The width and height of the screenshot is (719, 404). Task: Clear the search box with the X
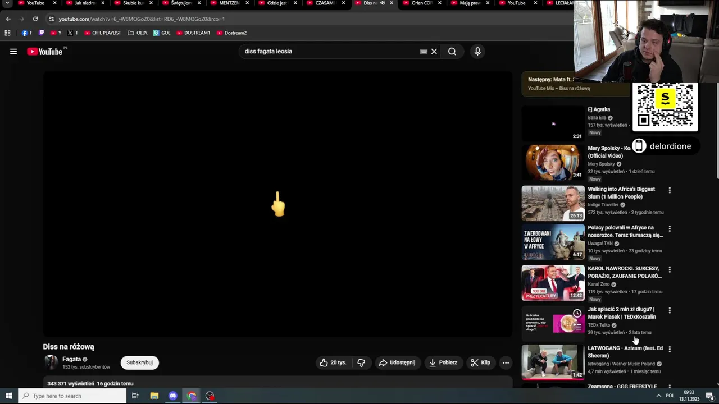434,52
